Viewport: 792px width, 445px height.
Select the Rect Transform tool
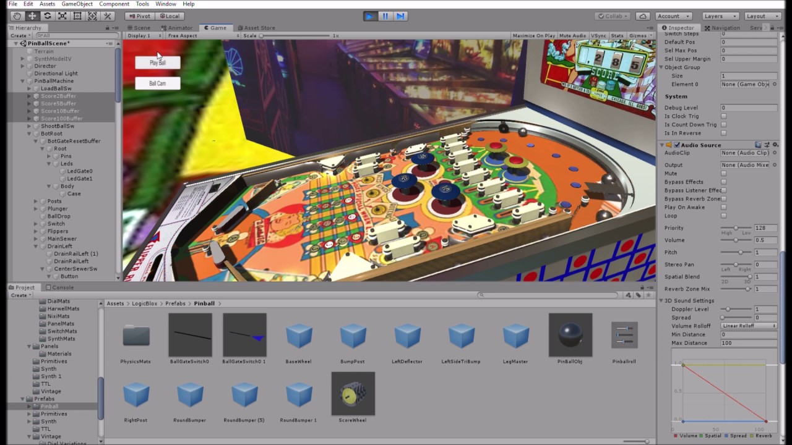tap(77, 16)
